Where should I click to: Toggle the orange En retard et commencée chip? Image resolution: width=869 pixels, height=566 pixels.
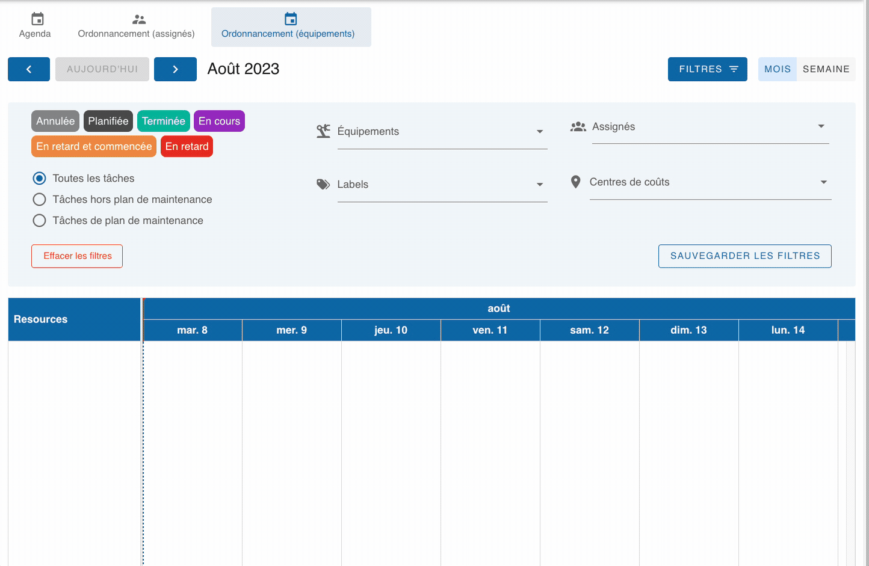click(x=94, y=146)
